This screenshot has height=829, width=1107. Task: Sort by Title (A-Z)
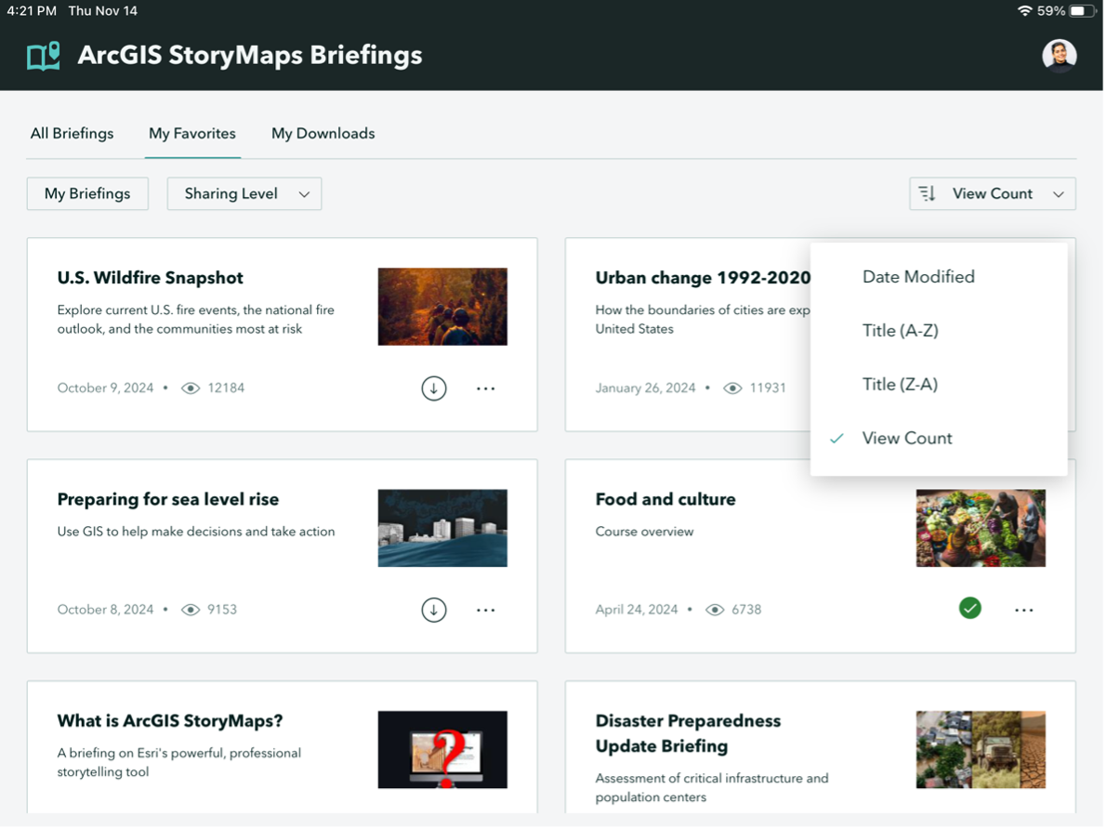point(900,330)
